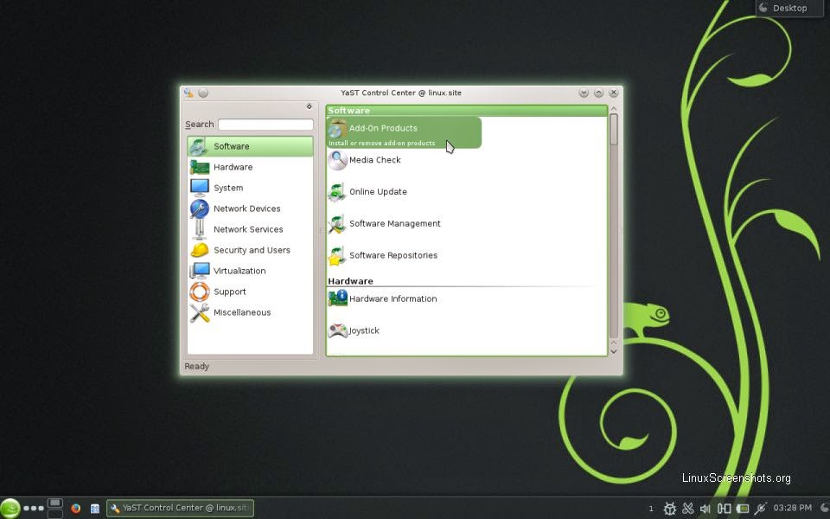The image size is (830, 519).
Task: Select the Miscellaneous tools icon
Action: pyautogui.click(x=199, y=312)
